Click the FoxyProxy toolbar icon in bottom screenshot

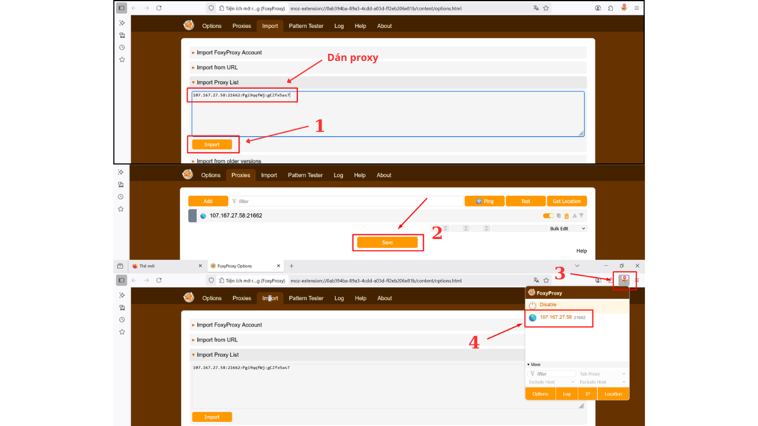pos(624,280)
